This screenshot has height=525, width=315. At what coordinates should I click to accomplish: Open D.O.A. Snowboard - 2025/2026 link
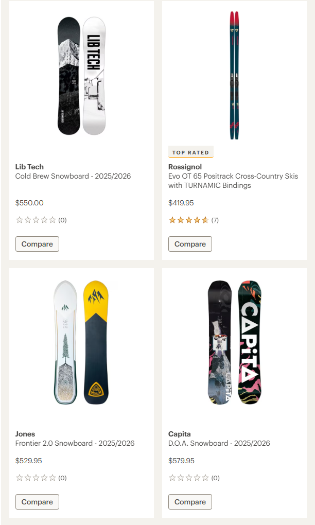(x=219, y=443)
